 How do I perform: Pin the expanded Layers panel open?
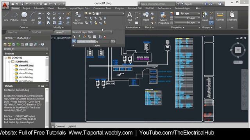[x=73, y=45]
